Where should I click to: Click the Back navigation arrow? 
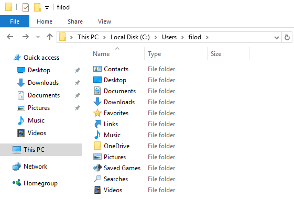point(10,37)
